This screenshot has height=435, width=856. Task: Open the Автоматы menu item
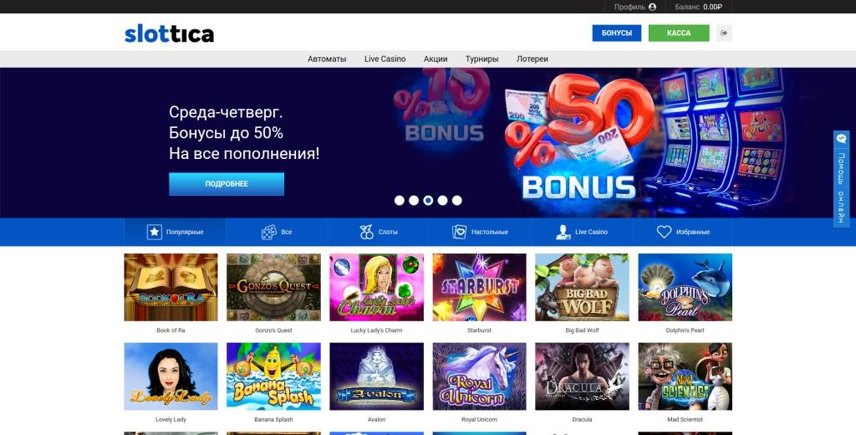(327, 59)
